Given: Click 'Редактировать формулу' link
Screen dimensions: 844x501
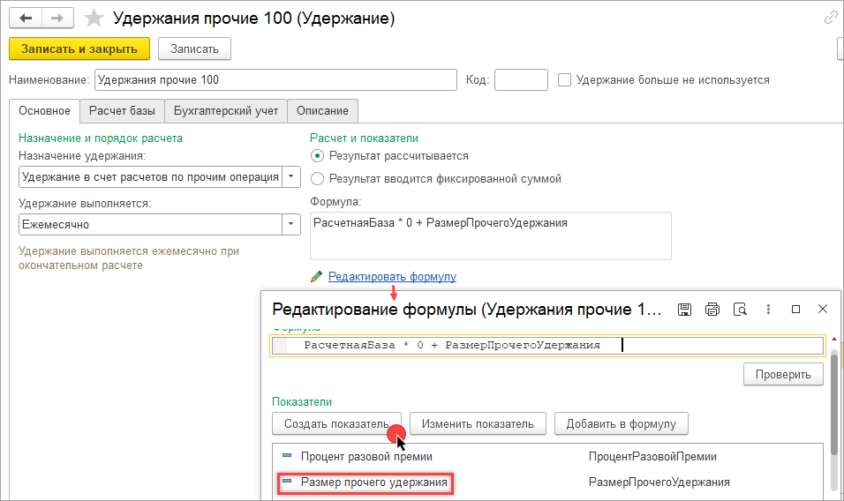Looking at the screenshot, I should (x=392, y=276).
